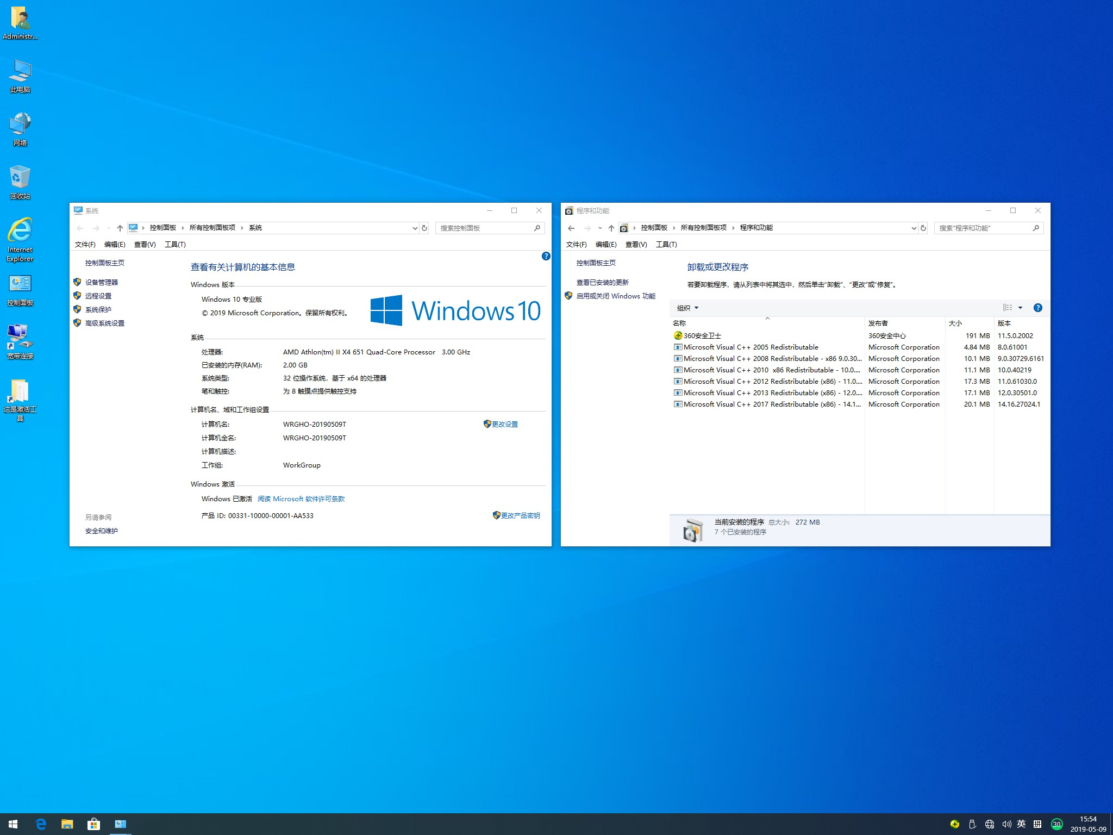Image resolution: width=1113 pixels, height=835 pixels.
Task: Click 更改设置 link for computer name
Action: (504, 424)
